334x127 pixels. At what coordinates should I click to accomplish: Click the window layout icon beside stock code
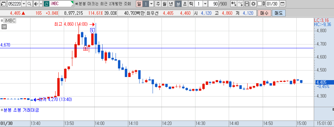point(3,4)
